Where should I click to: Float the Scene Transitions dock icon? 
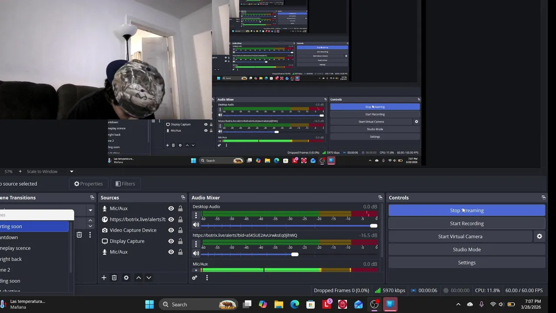92,198
